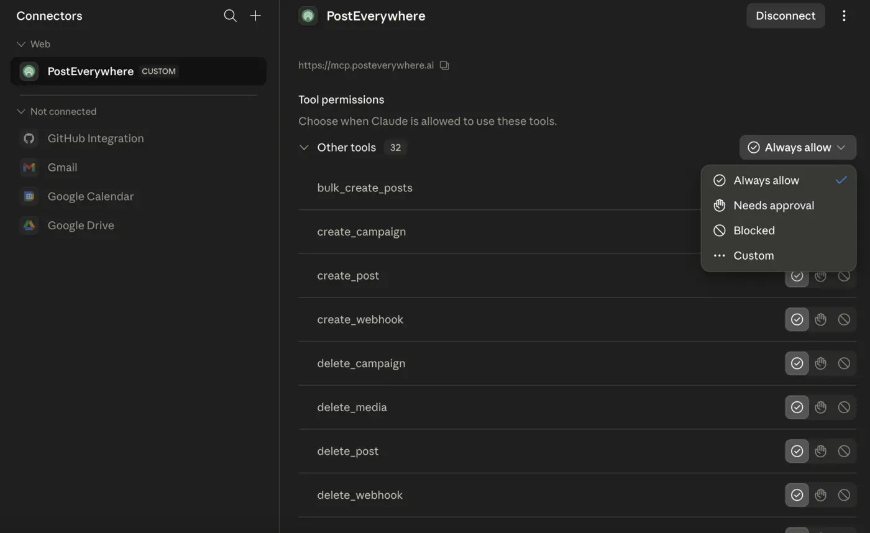Click the https://mcp.posteverywhere.ai URL text

[366, 65]
